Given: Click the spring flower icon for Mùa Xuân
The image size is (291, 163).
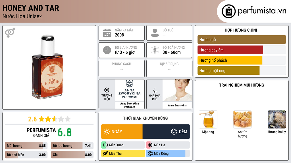Looking at the screenshot, I should [105, 145].
